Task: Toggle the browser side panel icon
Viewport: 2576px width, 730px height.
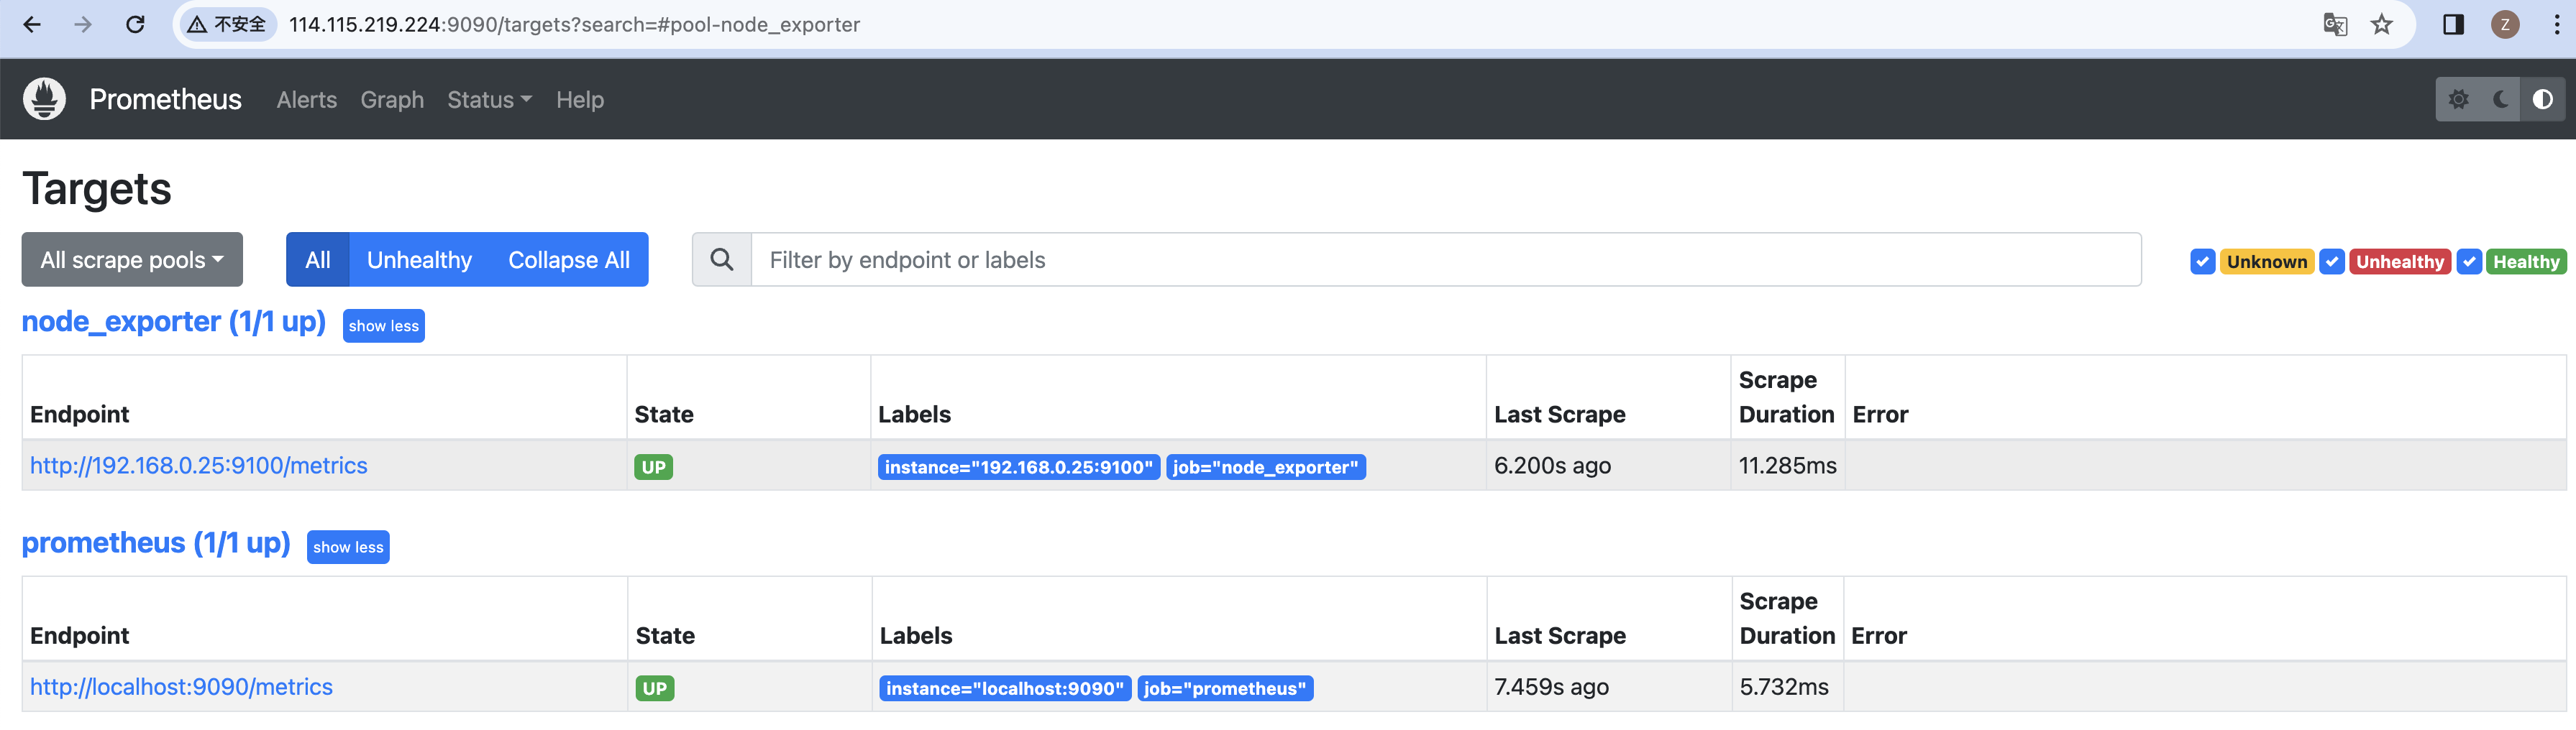Action: pyautogui.click(x=2454, y=24)
